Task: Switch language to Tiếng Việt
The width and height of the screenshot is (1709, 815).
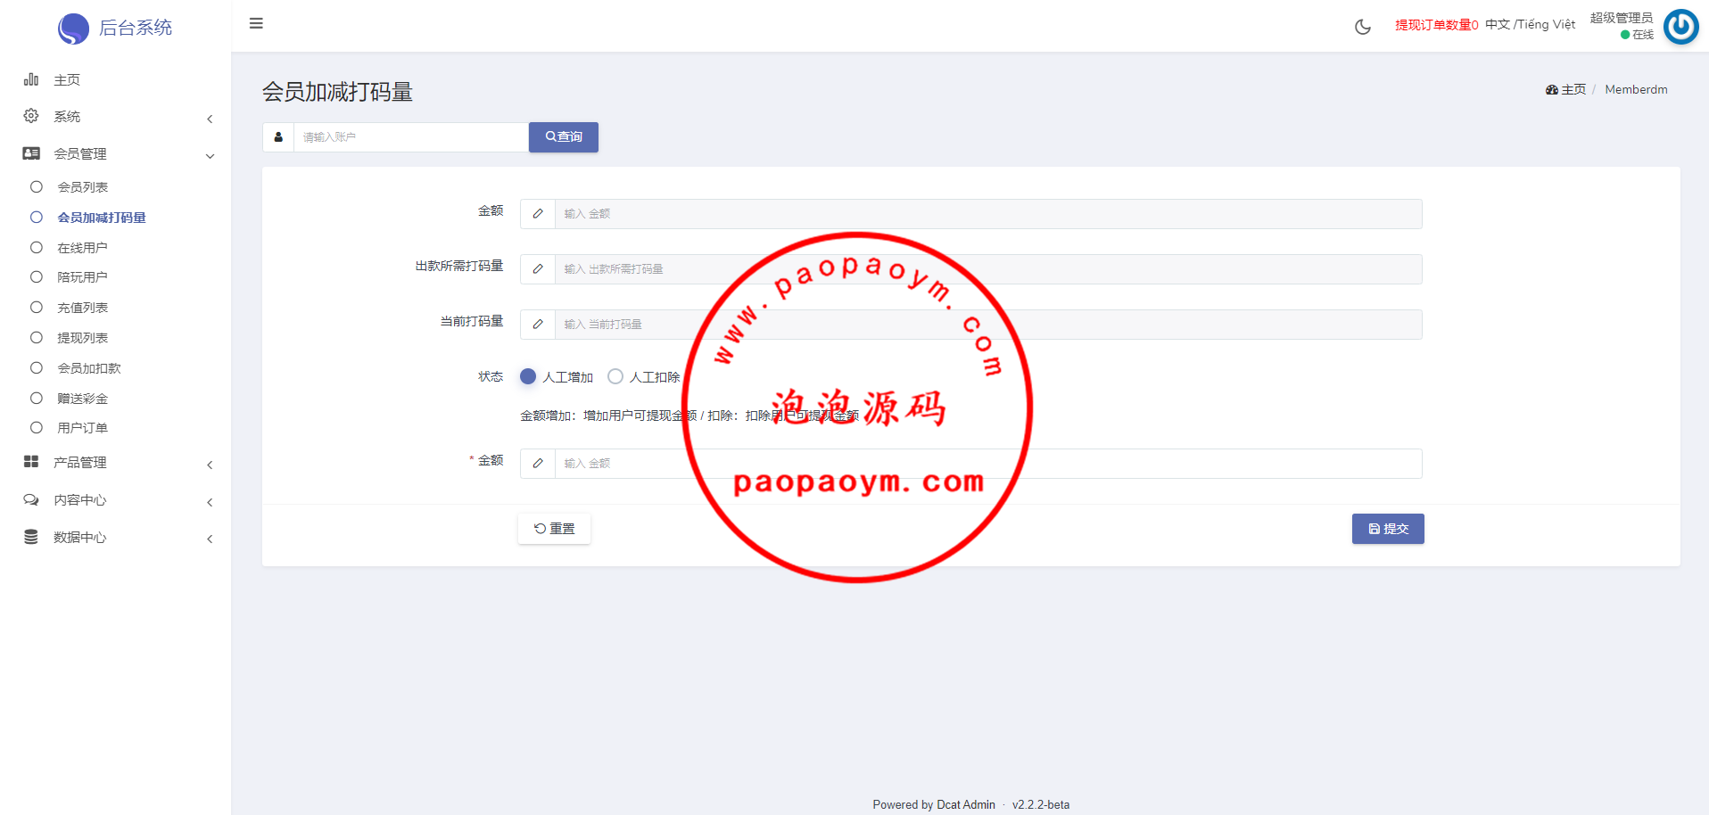Action: click(x=1547, y=25)
